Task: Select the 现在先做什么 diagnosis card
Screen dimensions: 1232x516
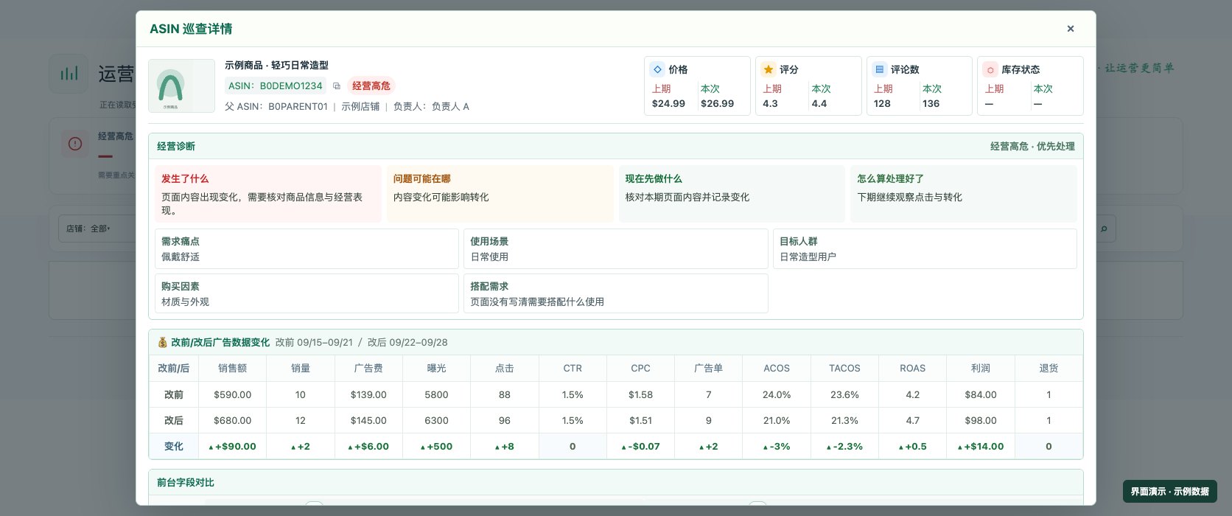Action: click(x=732, y=194)
